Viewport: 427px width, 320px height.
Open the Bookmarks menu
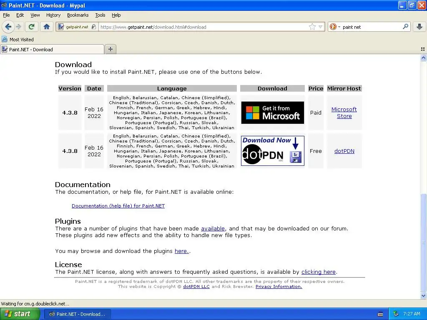[x=78, y=15]
